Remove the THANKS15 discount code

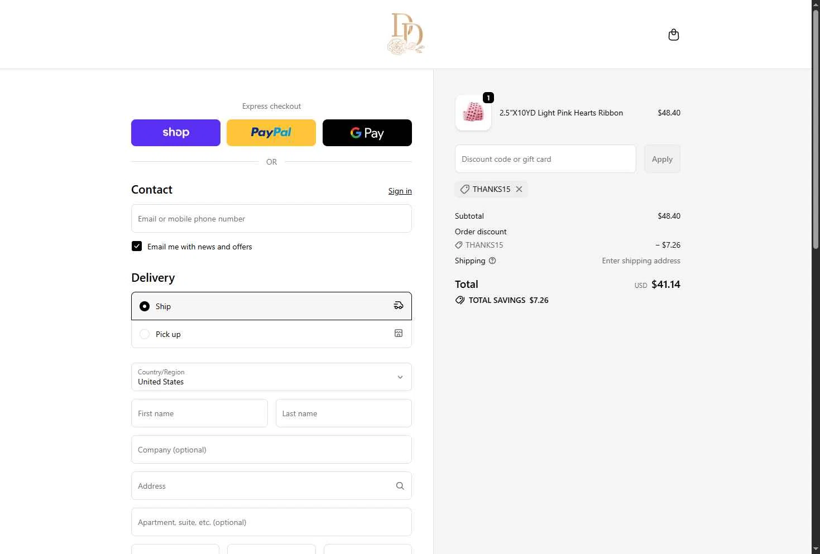pos(519,189)
